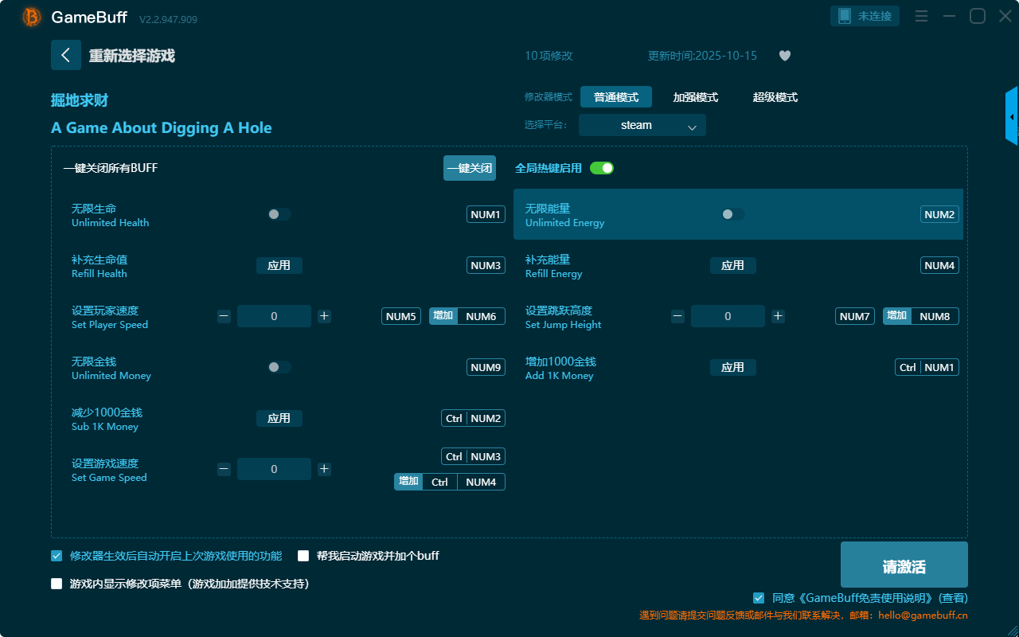This screenshot has width=1019, height=637.
Task: Increase game speed with plus button
Action: click(x=324, y=469)
